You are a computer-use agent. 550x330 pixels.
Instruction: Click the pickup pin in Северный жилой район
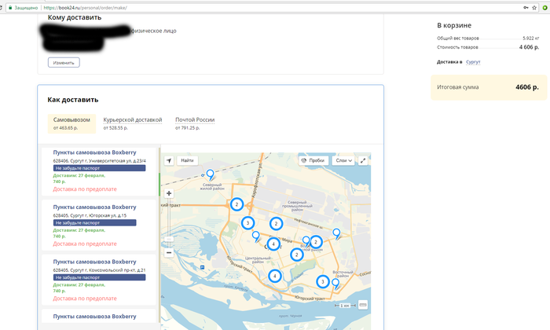pos(209,174)
